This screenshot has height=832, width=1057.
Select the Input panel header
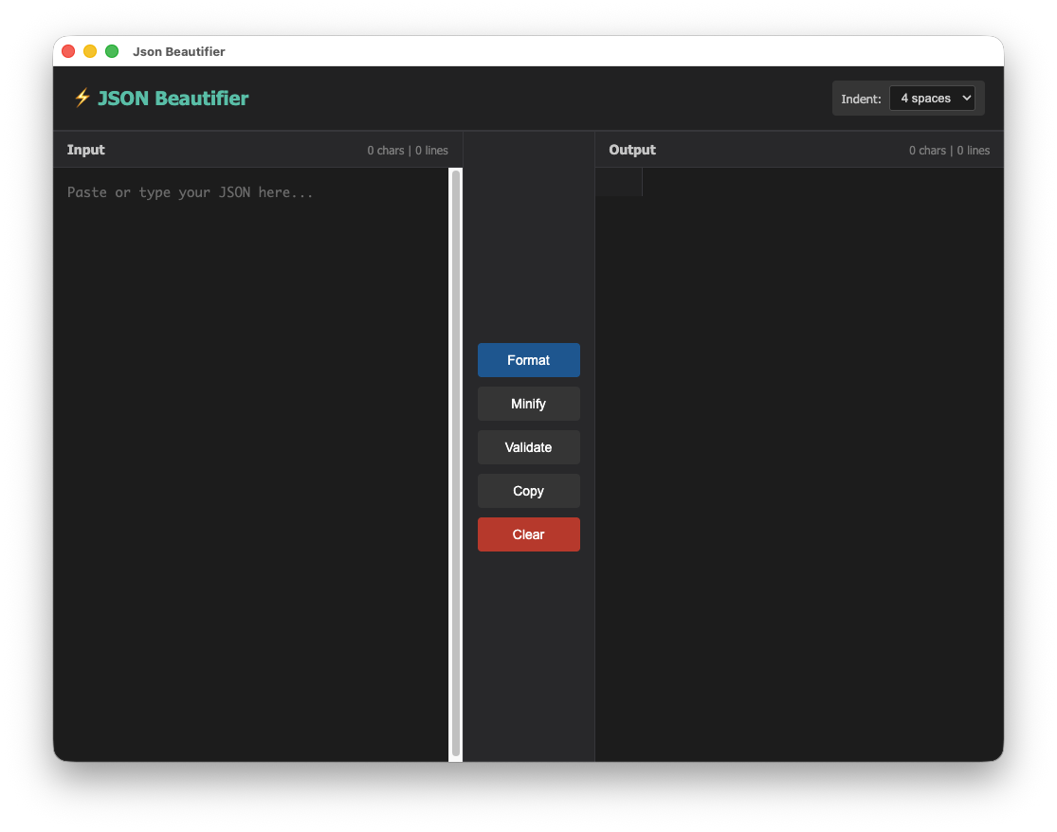tap(85, 150)
